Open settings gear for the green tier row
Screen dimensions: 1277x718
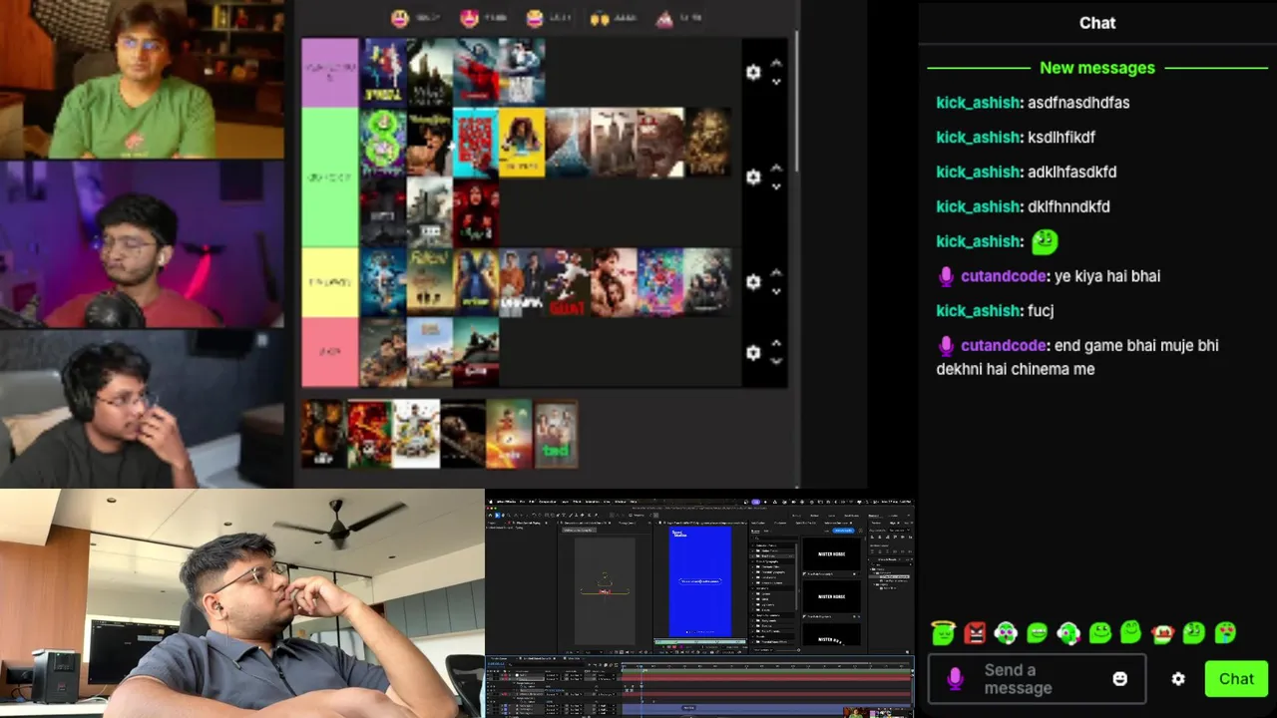point(753,177)
